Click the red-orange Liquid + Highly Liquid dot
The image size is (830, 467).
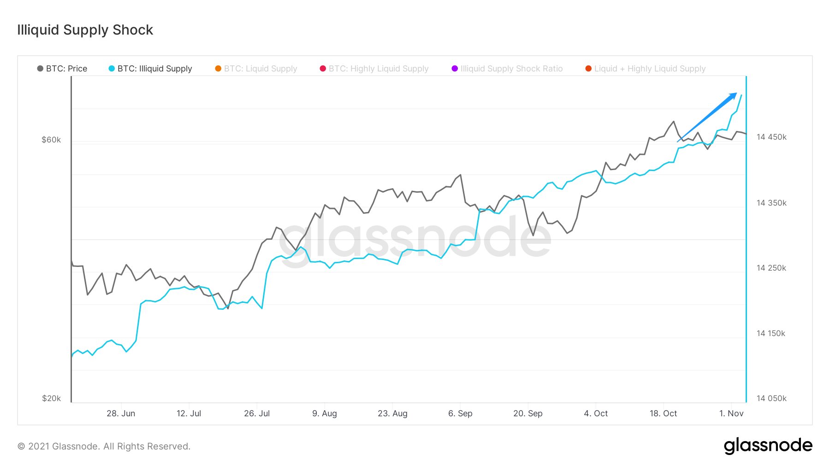(x=588, y=69)
